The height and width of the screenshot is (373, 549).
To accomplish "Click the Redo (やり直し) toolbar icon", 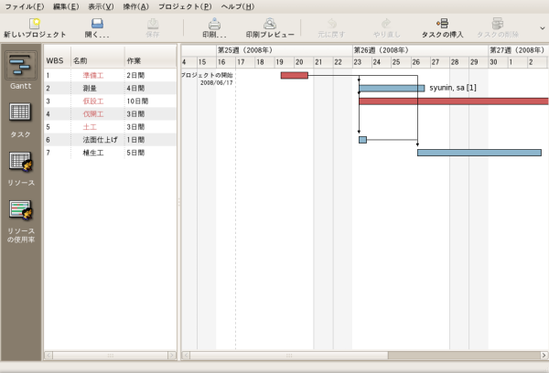I will pyautogui.click(x=386, y=24).
